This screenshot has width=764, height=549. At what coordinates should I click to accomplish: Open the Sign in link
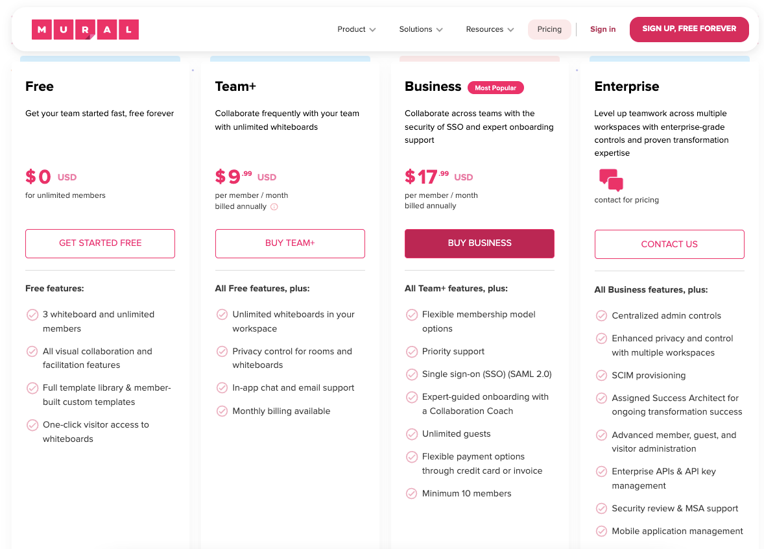pyautogui.click(x=603, y=29)
